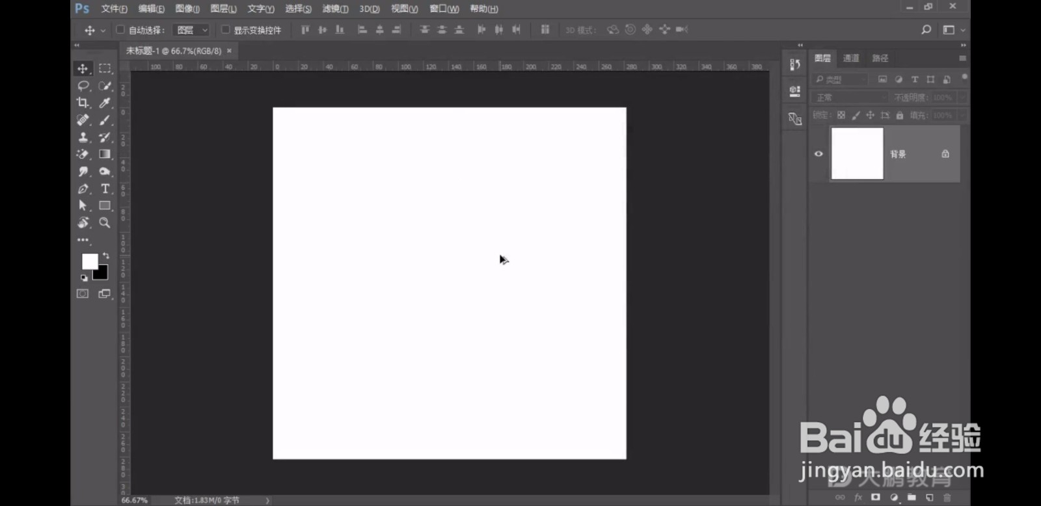Toggle type layer filter icon
Screen dimensions: 1041x506
(915, 79)
